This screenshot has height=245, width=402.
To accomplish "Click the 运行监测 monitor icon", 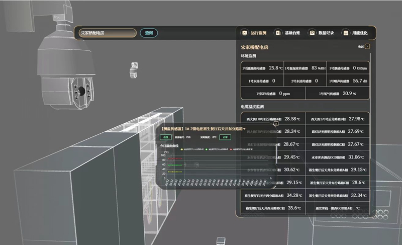I will click(245, 33).
